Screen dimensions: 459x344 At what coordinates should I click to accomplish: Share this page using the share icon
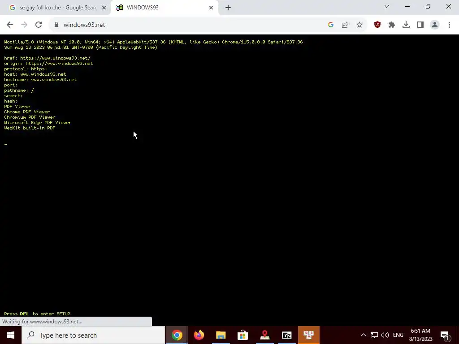click(x=345, y=25)
